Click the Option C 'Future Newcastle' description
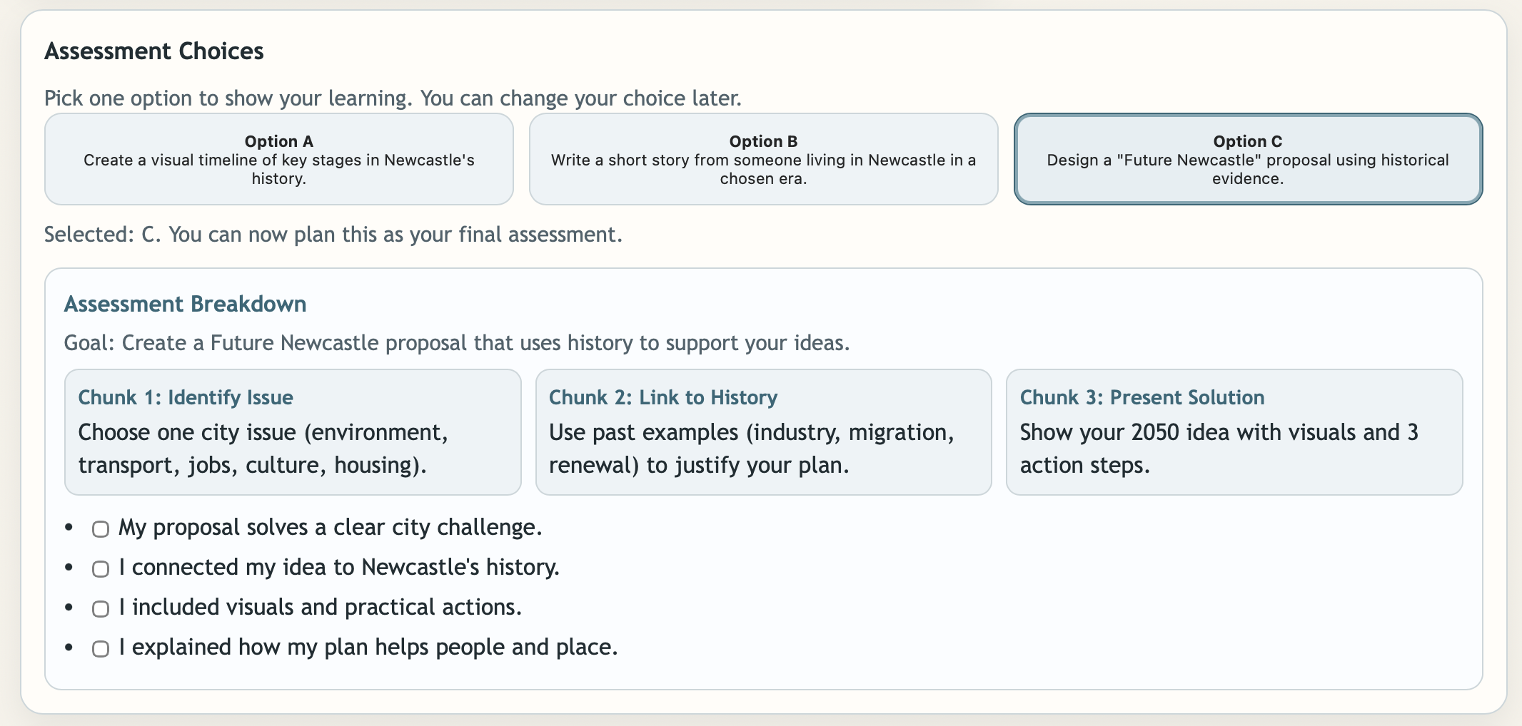The height and width of the screenshot is (726, 1522). (1247, 169)
